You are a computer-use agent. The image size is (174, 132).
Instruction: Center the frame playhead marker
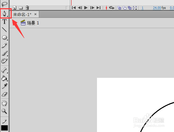click(106, 8)
